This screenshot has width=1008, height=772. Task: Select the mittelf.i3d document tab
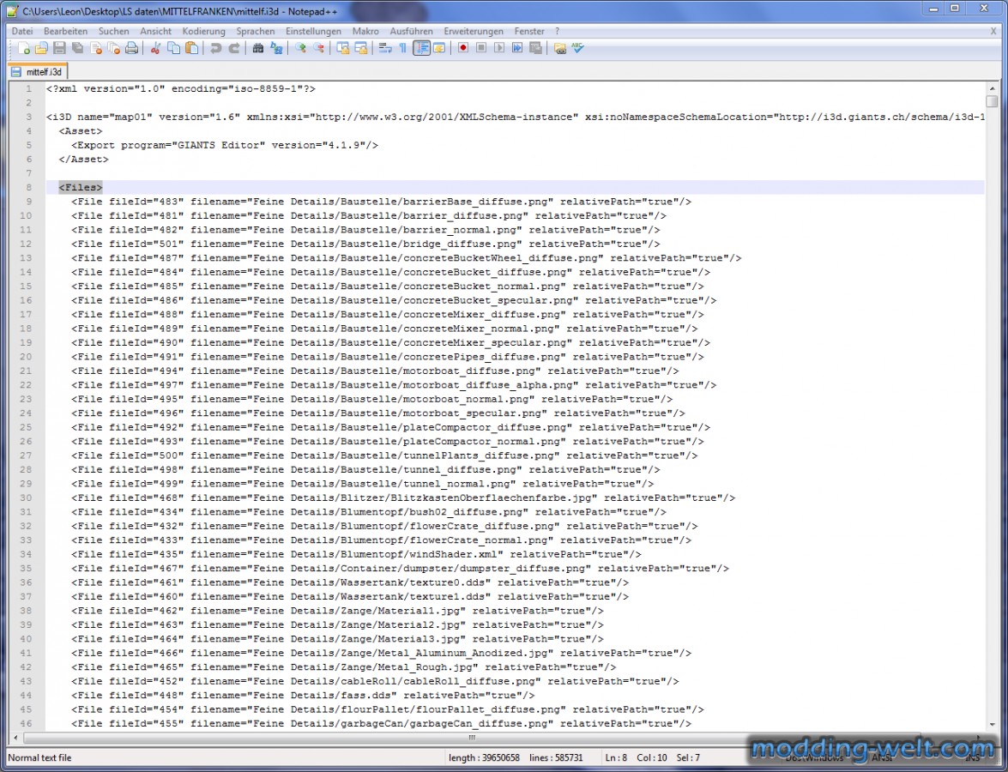(37, 71)
